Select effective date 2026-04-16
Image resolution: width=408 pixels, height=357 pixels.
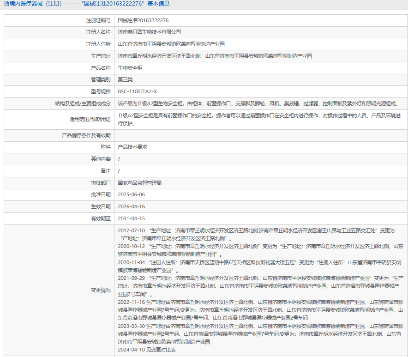(132, 207)
